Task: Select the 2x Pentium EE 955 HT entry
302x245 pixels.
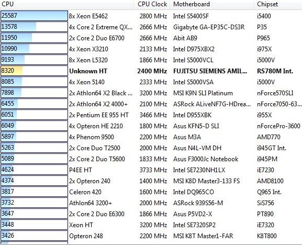Action: pos(98,115)
